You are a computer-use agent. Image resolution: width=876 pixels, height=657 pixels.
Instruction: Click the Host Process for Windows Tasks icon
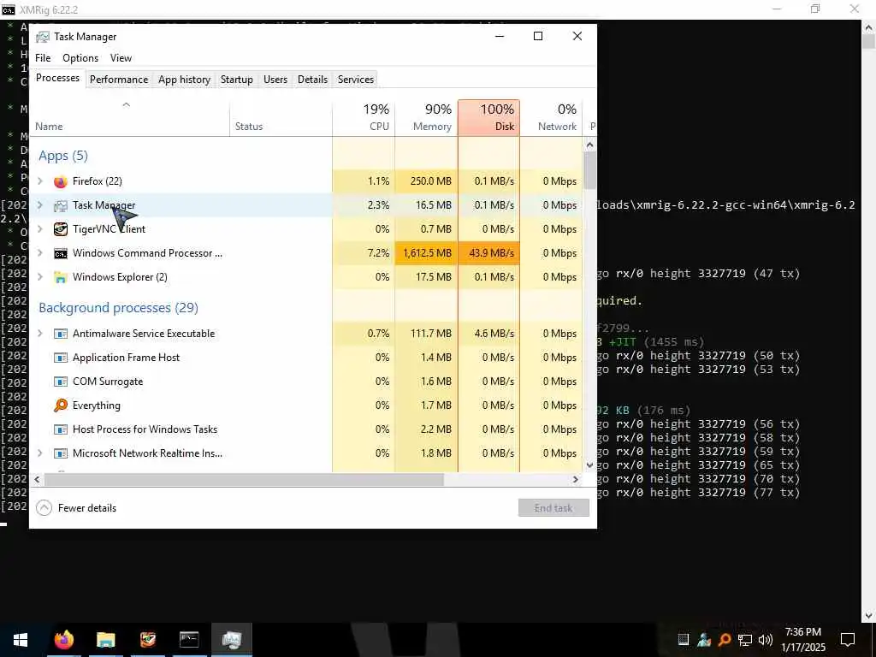(x=61, y=429)
